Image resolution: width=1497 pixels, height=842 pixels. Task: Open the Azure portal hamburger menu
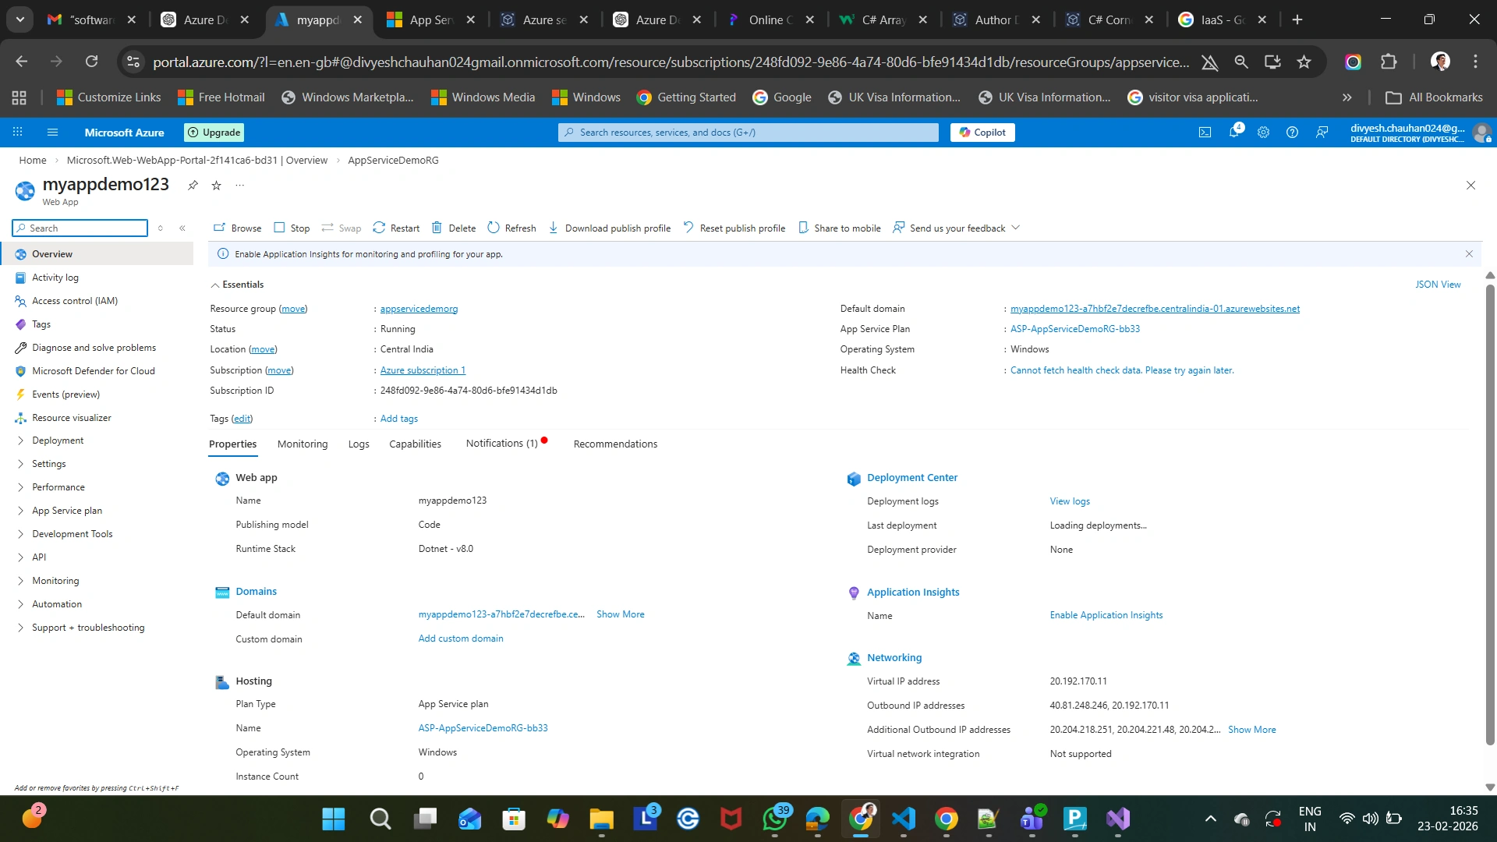point(52,133)
